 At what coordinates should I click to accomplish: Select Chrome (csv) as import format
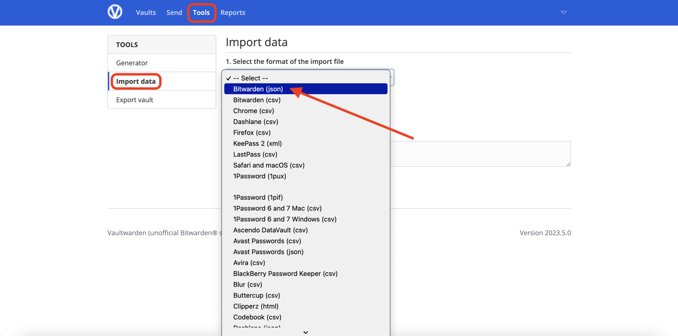(x=253, y=111)
